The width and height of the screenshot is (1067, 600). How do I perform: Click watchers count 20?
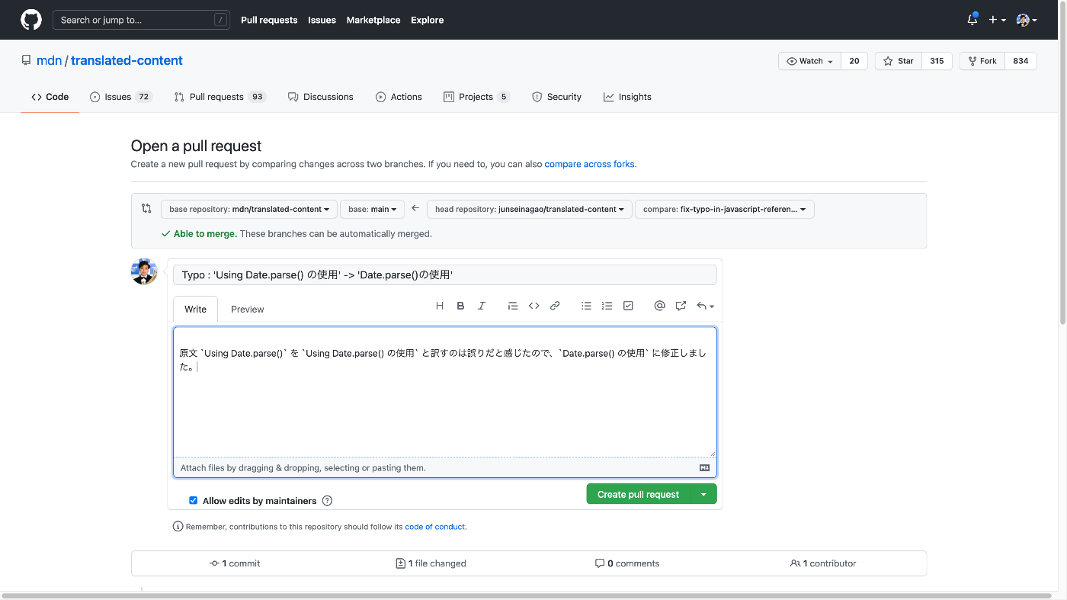tap(854, 61)
